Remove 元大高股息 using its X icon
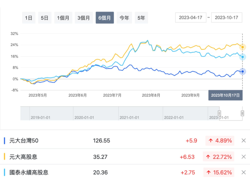Viewport: 250px width, 187px height. pyautogui.click(x=244, y=156)
